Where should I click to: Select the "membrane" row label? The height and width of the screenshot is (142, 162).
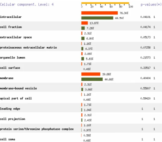(7, 78)
